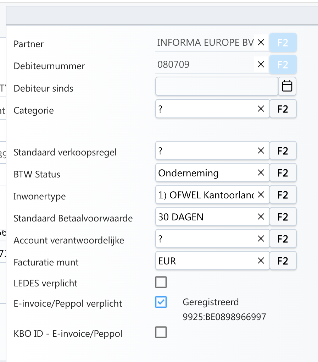
Task: Clear the Inwonertype value
Action: pyautogui.click(x=261, y=195)
